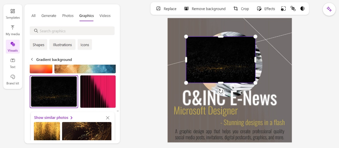Click Remove background label text
This screenshot has height=148, width=339.
(209, 9)
